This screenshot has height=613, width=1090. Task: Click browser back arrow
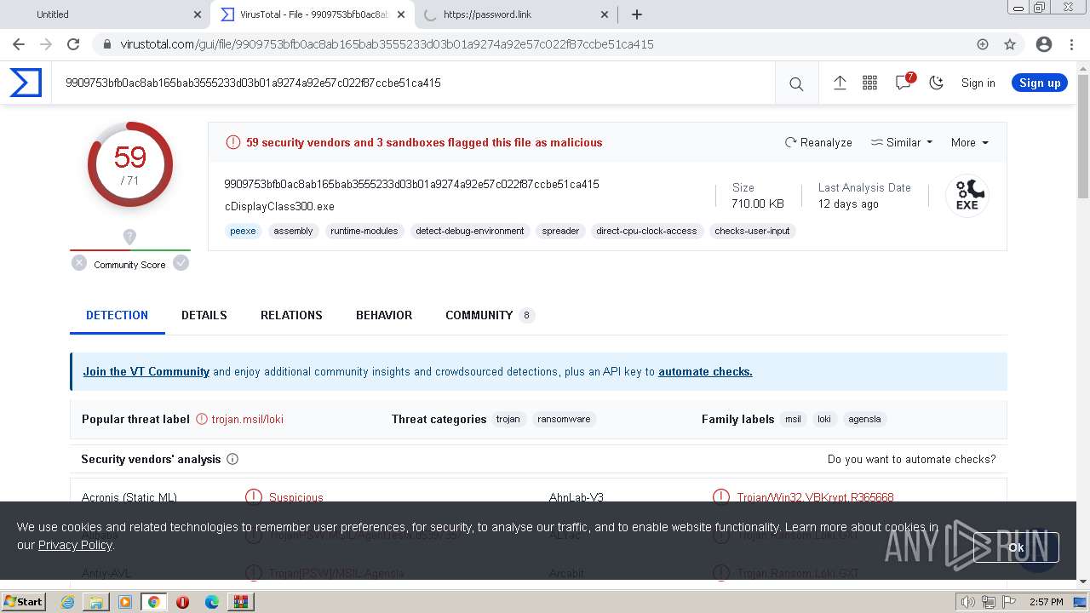click(x=19, y=44)
